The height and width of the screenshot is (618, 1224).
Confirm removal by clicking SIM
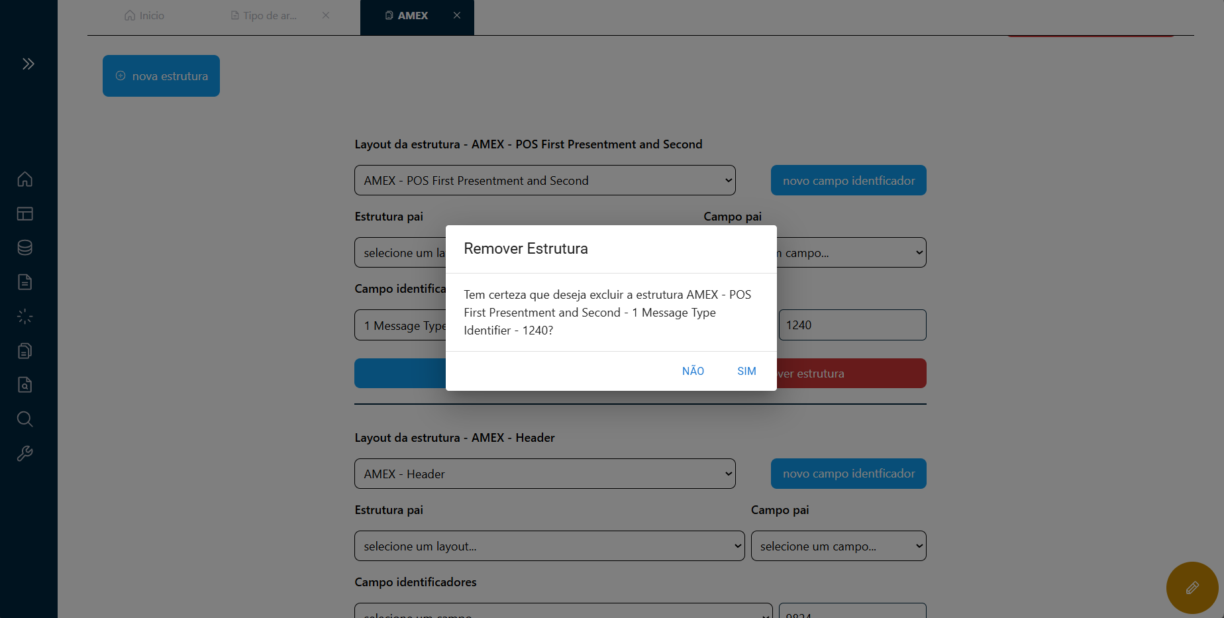(x=746, y=371)
